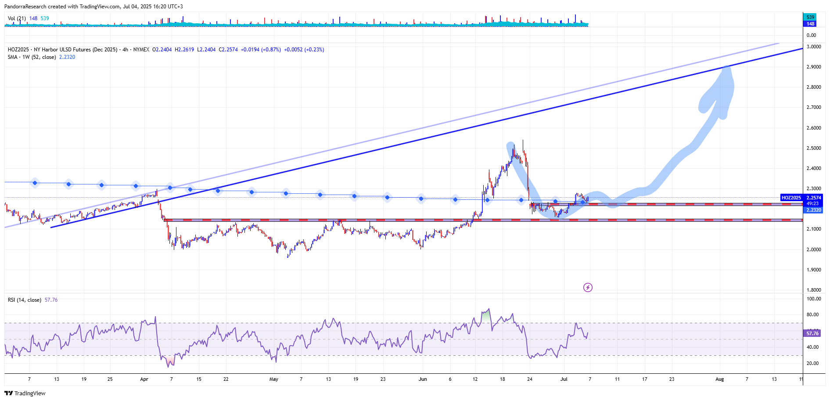
Task: Click the 57.76 RSI value tag on axis
Action: (812, 333)
